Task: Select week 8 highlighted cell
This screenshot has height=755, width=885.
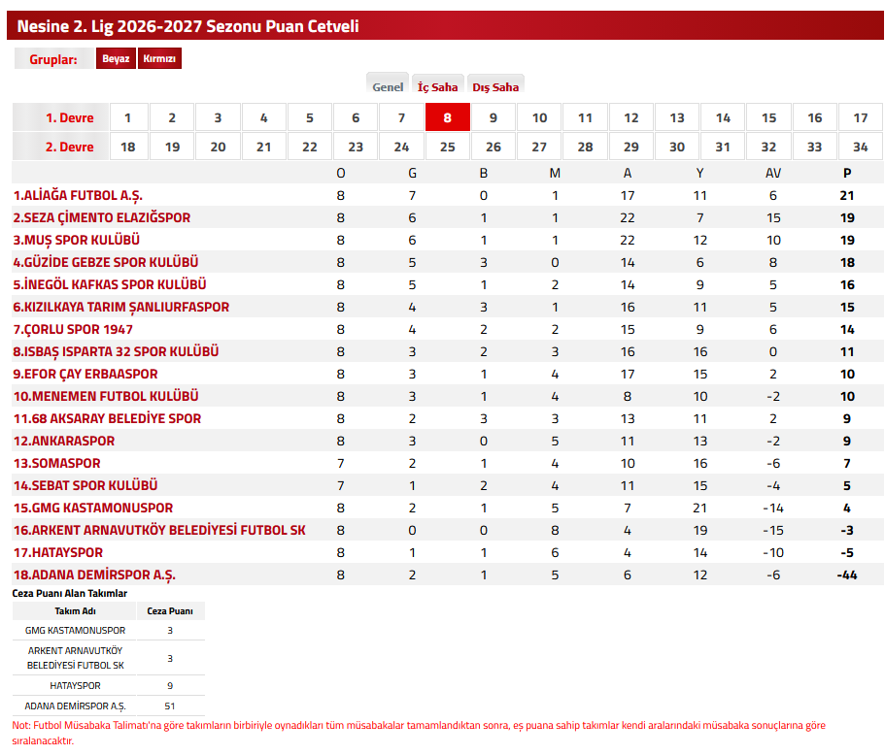Action: coord(448,117)
